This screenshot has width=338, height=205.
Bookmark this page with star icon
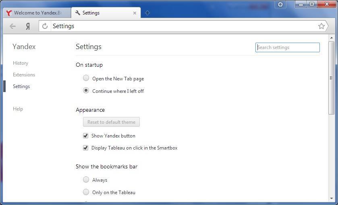click(321, 26)
